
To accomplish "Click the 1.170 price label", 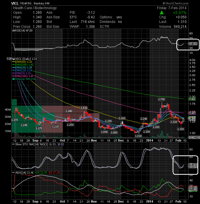I will [x=39, y=128].
